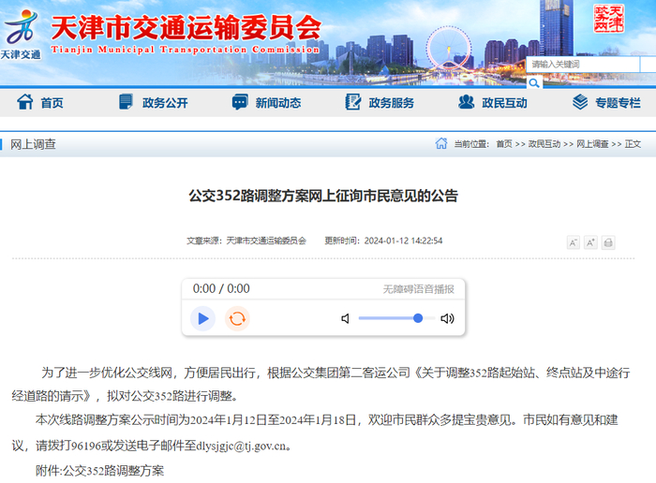Decrease font size with A- icon

574,242
